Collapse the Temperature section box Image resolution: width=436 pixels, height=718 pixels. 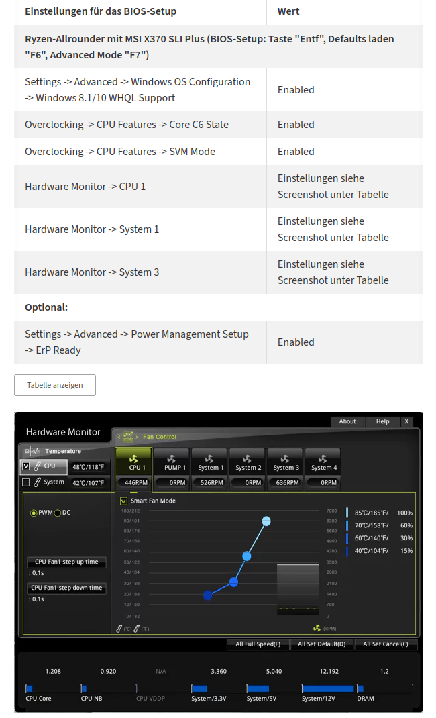coord(27,451)
